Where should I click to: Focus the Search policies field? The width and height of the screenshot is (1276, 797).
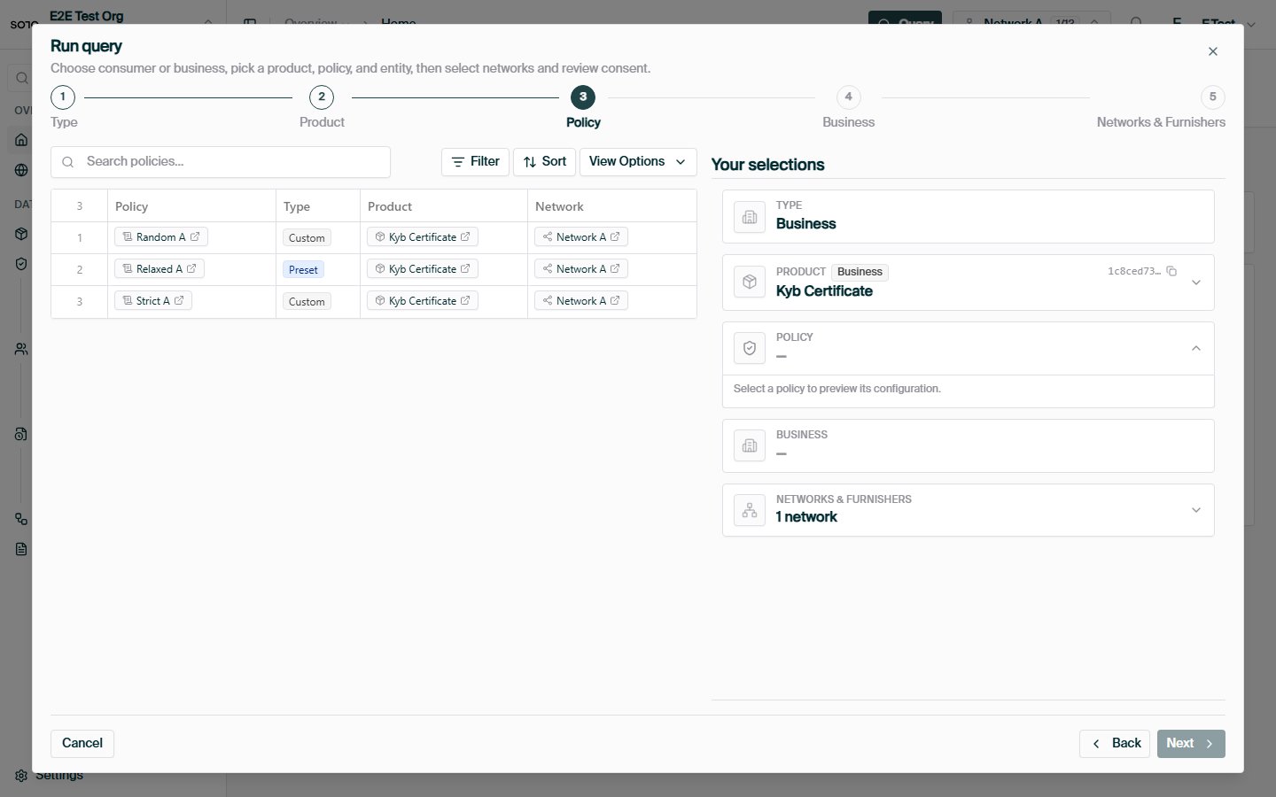221,162
